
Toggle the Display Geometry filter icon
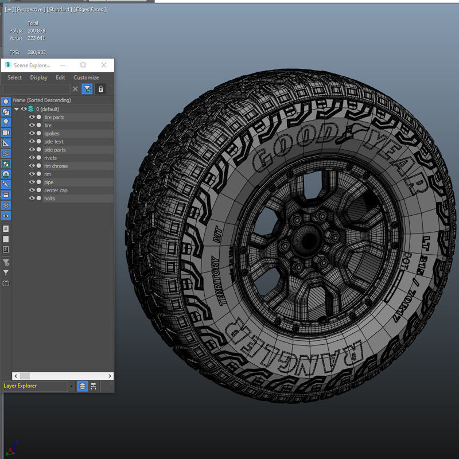(x=6, y=102)
